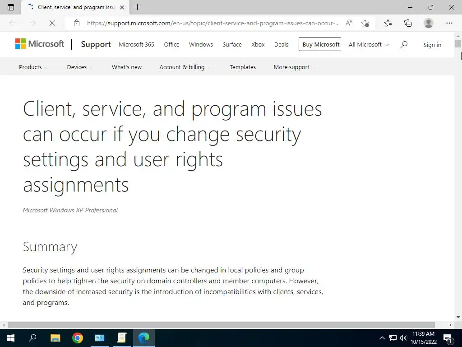Click Sign in link

(432, 45)
